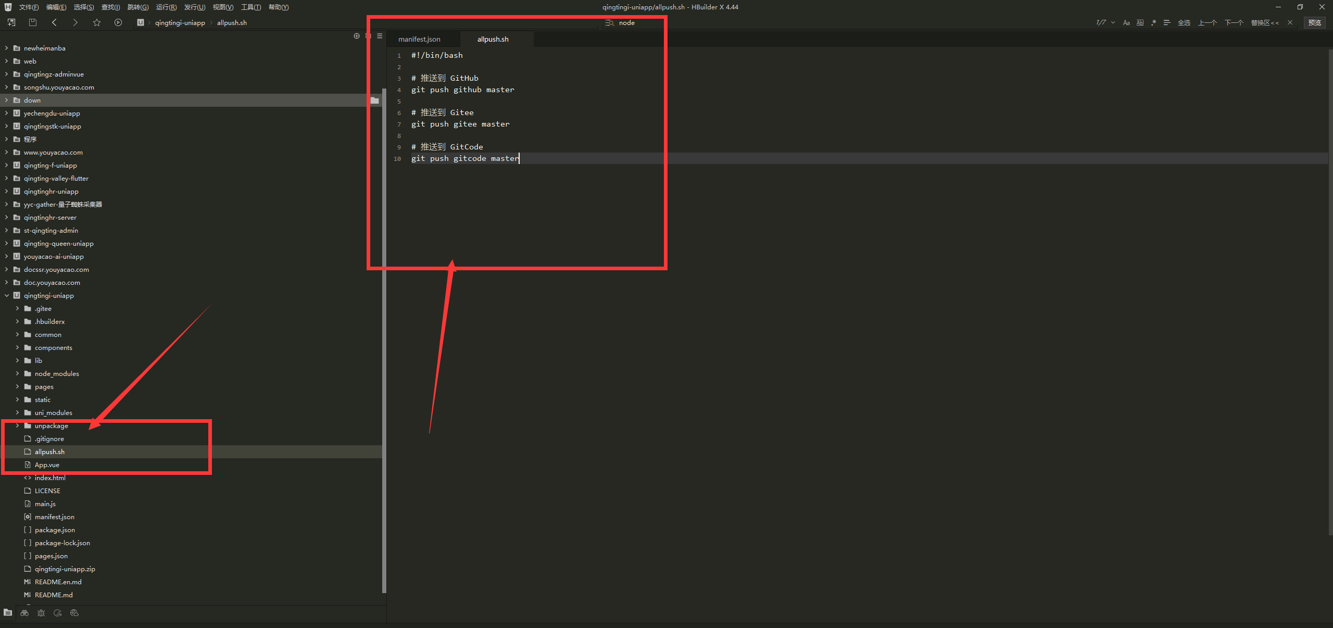Open the bug debug icon in bottom bar
This screenshot has height=628, width=1333.
tap(41, 613)
